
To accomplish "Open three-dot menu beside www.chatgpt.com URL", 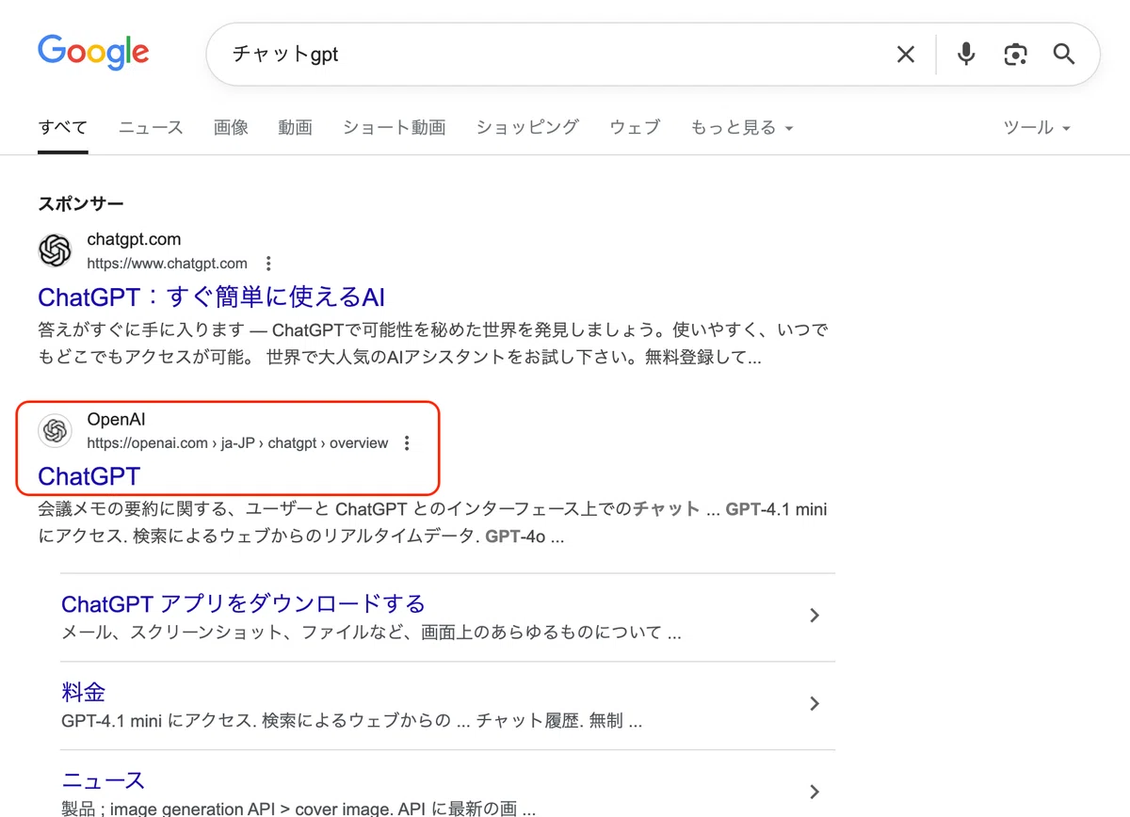I will 269,264.
